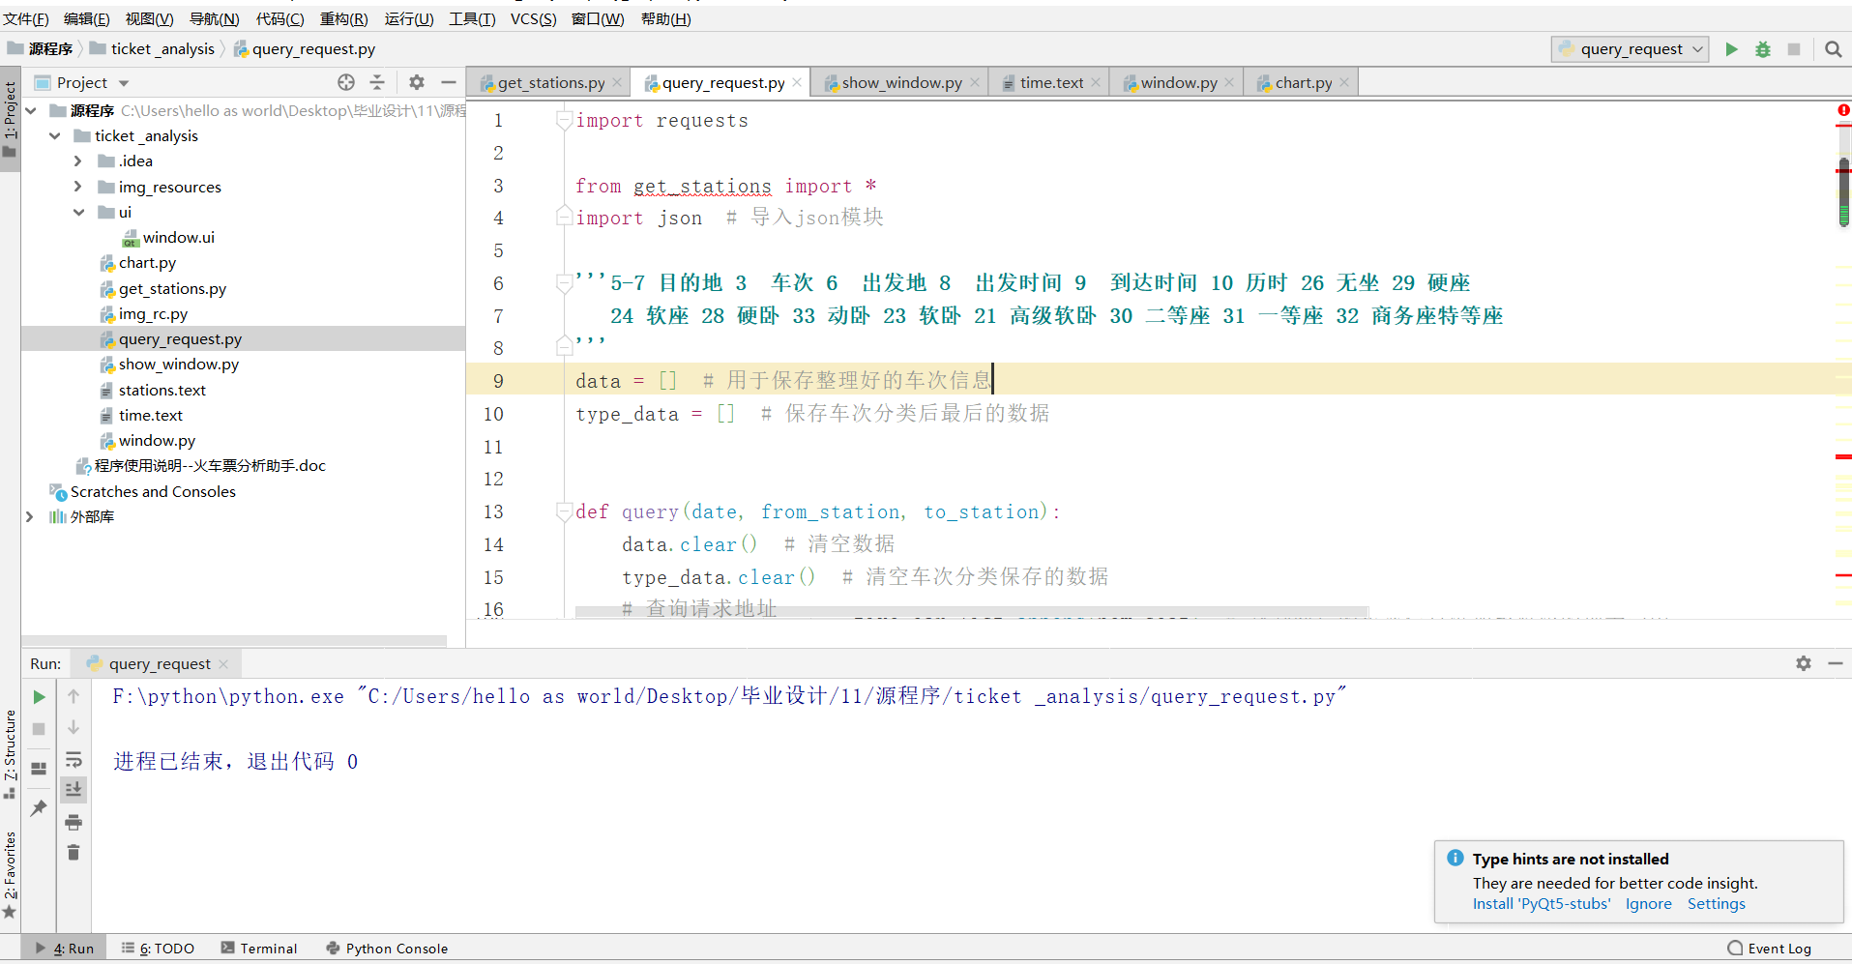Fold the import block at line 1
This screenshot has width=1852, height=964.
click(564, 120)
